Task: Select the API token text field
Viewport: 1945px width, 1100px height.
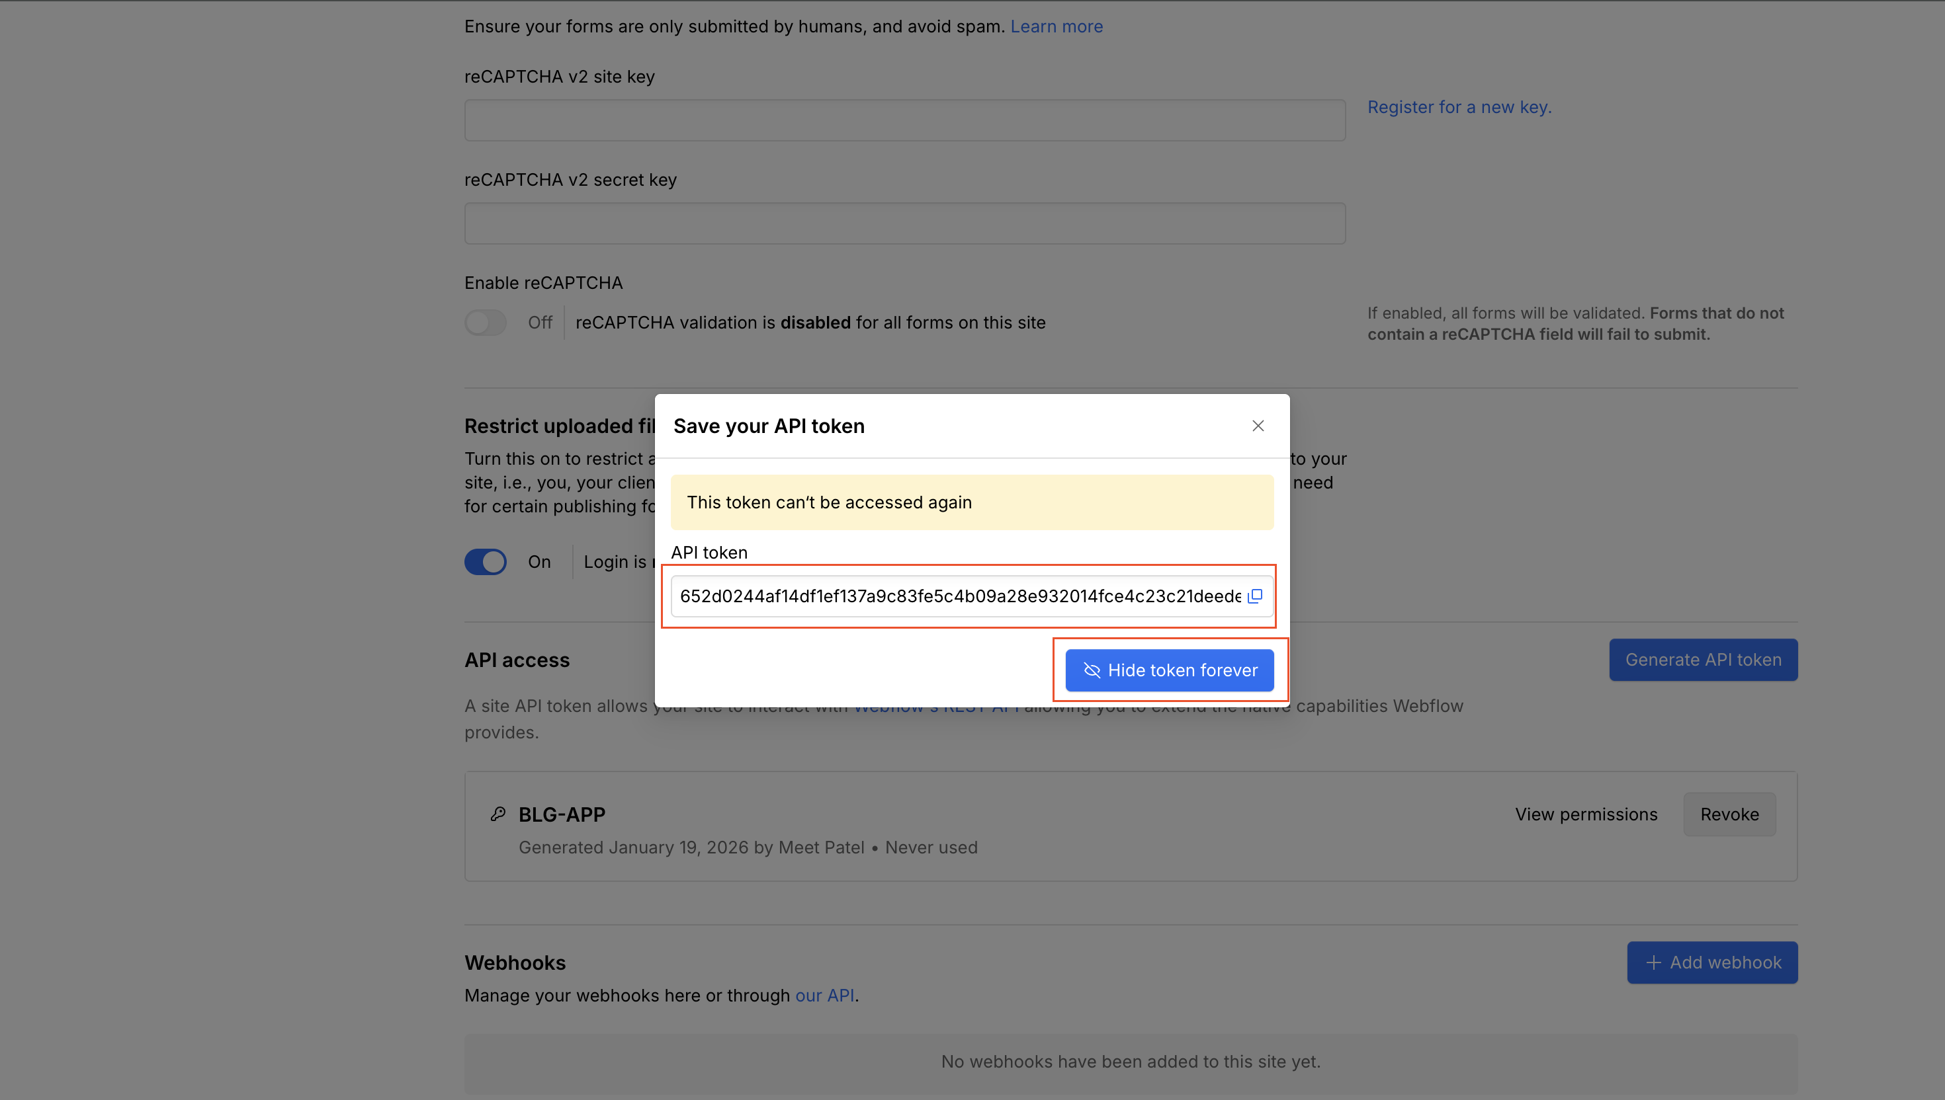Action: tap(945, 596)
